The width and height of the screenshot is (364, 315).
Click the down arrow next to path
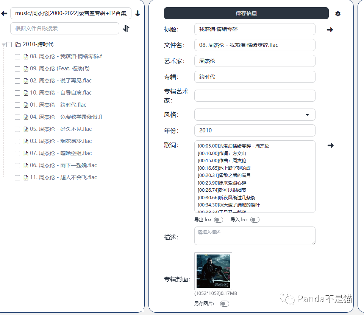tap(137, 14)
